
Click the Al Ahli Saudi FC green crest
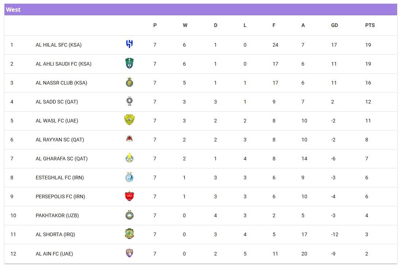pyautogui.click(x=129, y=63)
